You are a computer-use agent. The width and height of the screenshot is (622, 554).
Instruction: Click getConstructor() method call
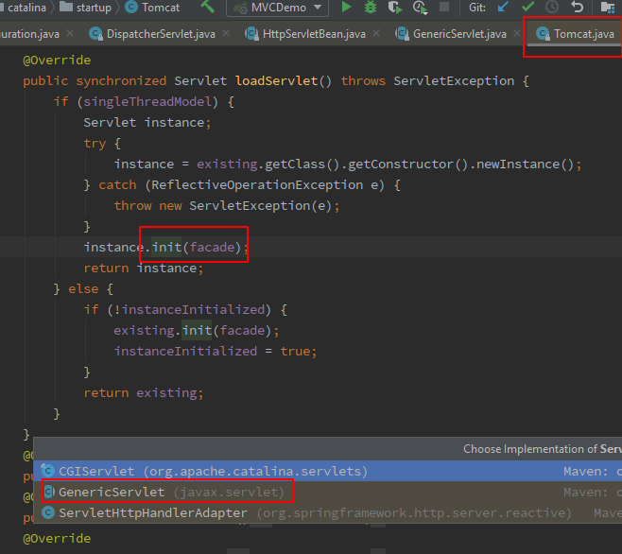pyautogui.click(x=408, y=164)
